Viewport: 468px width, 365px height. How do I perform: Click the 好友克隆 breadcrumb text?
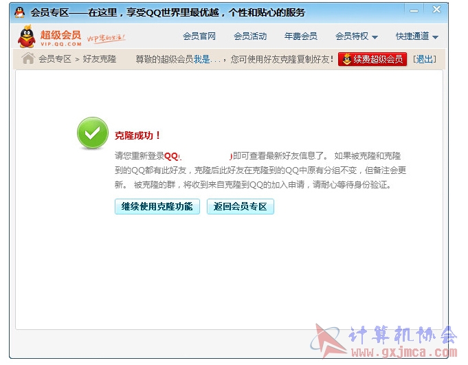click(100, 59)
